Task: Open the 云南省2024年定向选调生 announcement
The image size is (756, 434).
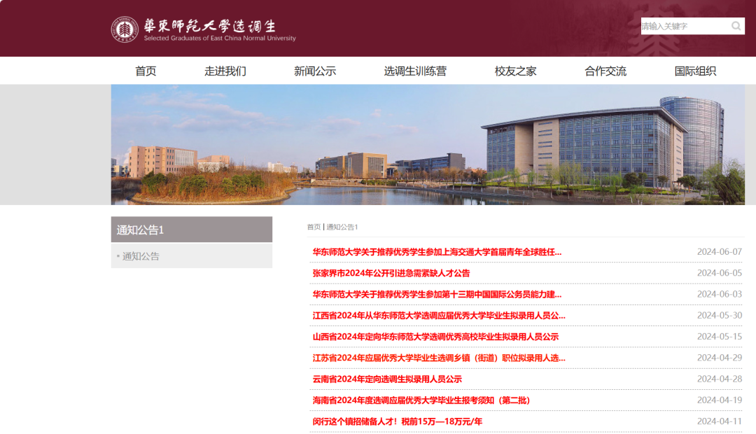Action: coord(387,379)
